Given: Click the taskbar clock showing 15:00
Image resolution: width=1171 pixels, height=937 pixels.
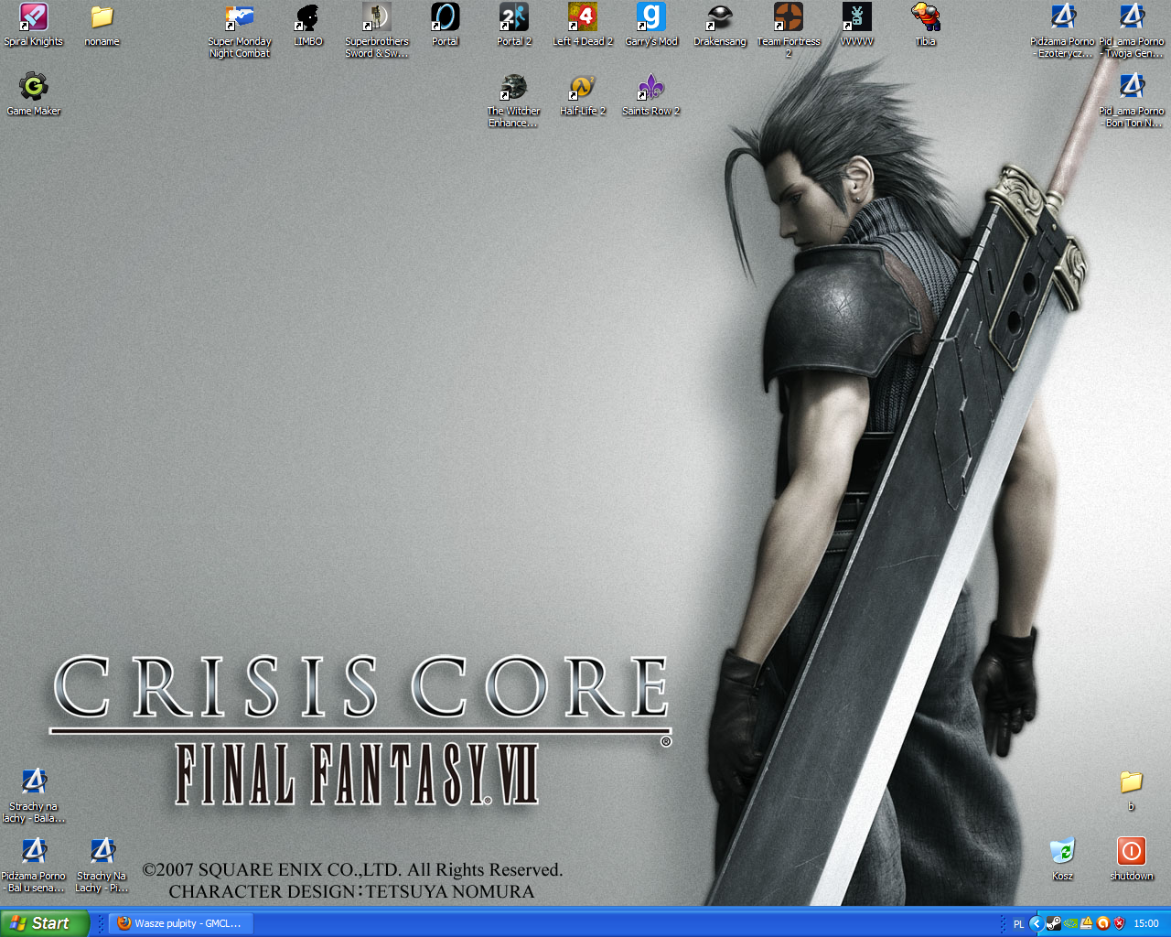Looking at the screenshot, I should [1145, 923].
